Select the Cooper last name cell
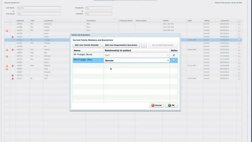This screenshot has height=142, width=252. (65, 30)
